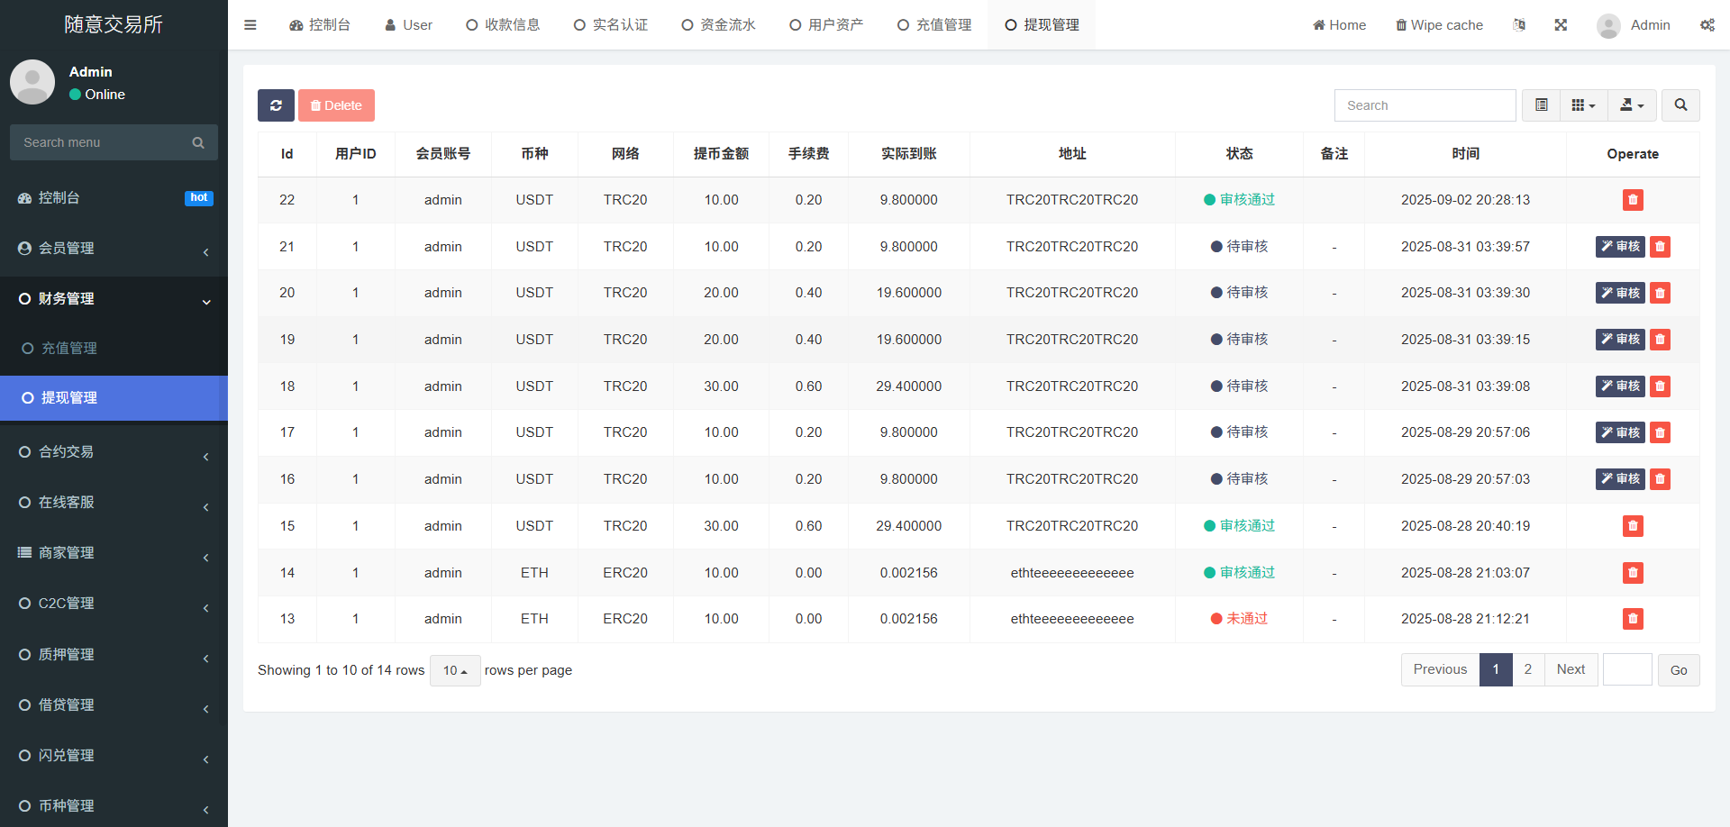Delete row 22 using trash icon
1730x827 pixels.
[x=1632, y=200]
